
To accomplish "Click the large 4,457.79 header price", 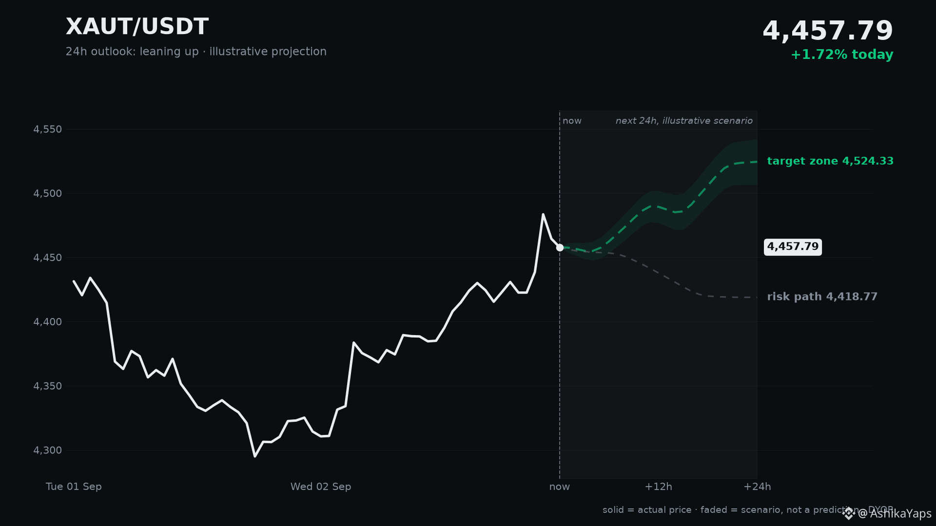I will pyautogui.click(x=828, y=31).
